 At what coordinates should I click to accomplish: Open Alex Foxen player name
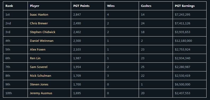click(38, 49)
